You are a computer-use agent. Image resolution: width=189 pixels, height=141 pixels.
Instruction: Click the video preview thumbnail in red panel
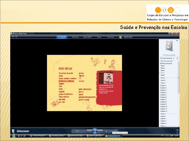click(x=106, y=78)
